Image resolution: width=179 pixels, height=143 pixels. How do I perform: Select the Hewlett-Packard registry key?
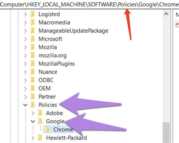tap(66, 138)
